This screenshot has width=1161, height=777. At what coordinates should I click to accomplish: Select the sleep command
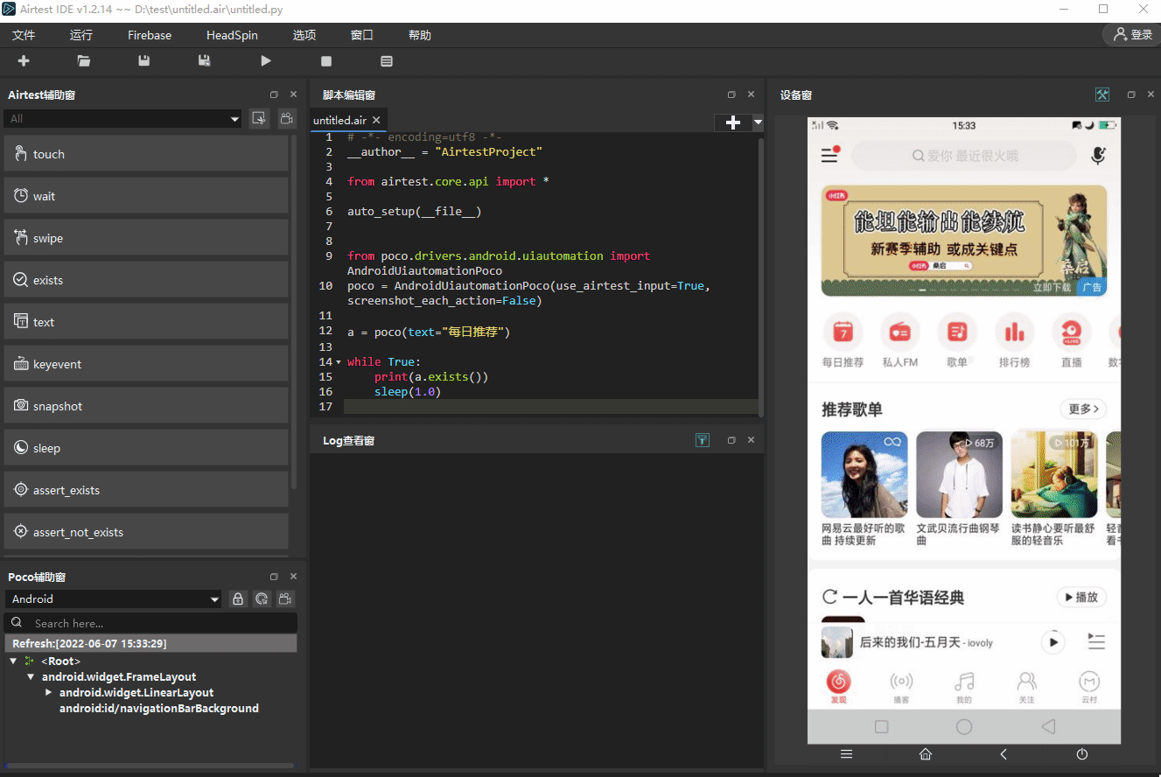[x=146, y=448]
